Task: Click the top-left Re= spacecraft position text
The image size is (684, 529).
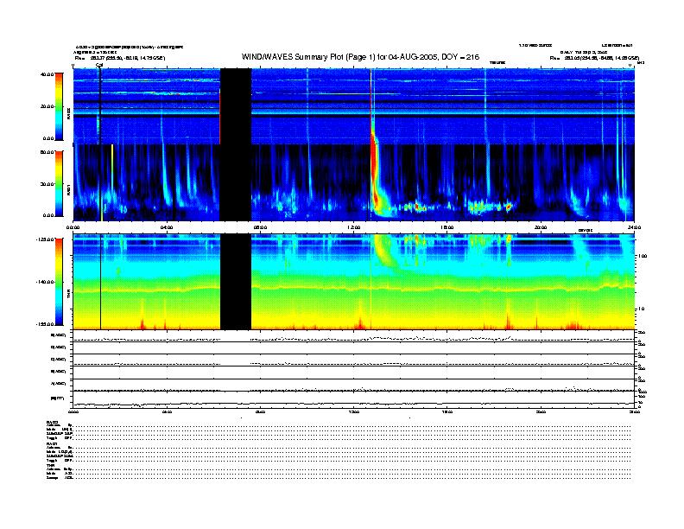Action: (x=120, y=58)
